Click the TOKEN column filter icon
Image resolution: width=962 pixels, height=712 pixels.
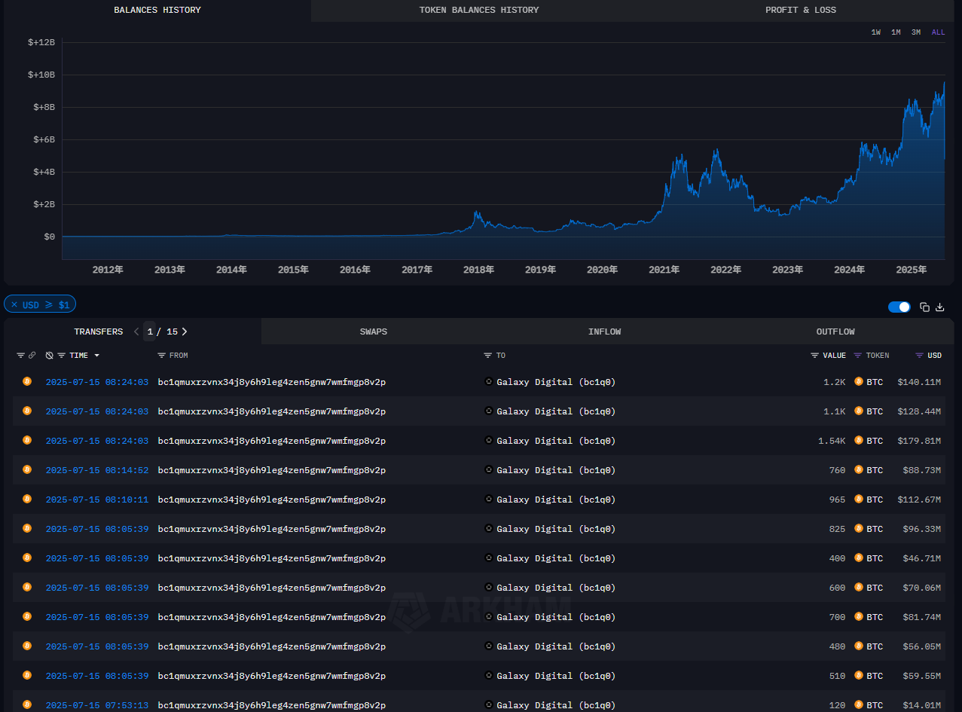[858, 356]
